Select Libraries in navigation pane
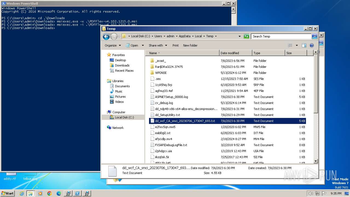The height and width of the screenshot is (197, 350). pos(118,81)
